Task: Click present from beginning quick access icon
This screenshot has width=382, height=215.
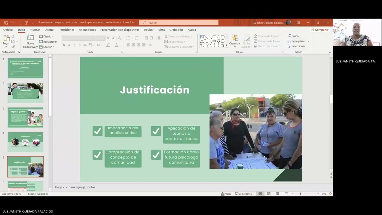Action: tap(26, 23)
